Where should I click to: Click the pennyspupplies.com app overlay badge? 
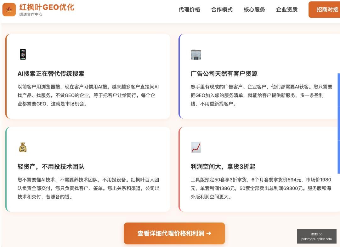click(x=317, y=236)
